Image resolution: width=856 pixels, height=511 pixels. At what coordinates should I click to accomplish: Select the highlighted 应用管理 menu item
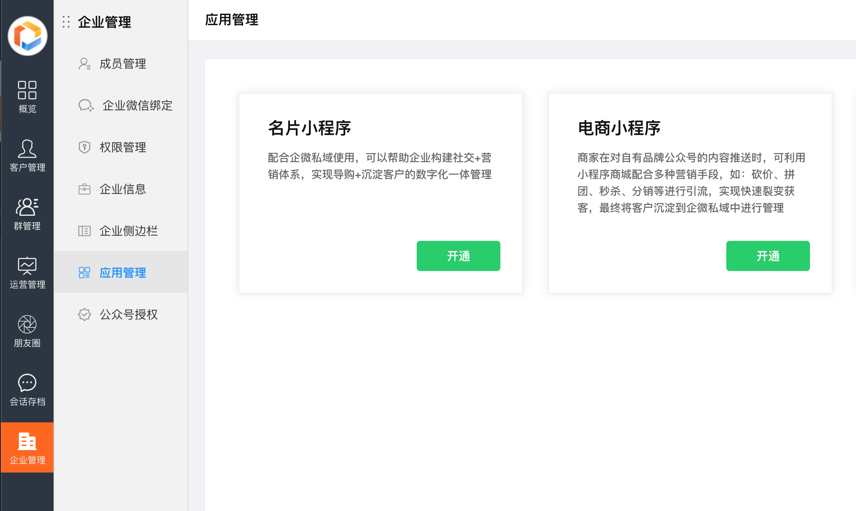click(123, 273)
